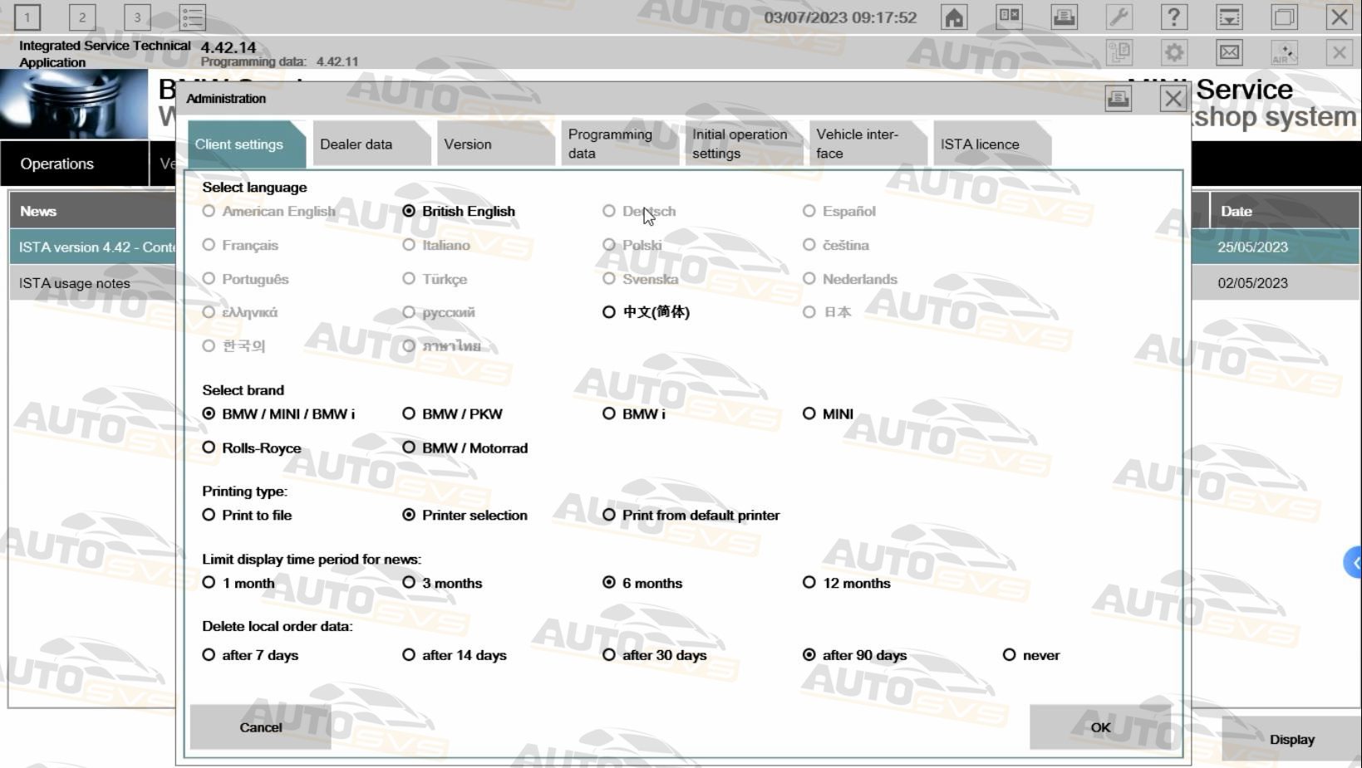
Task: Click the AIR icon in second row
Action: tap(1284, 53)
